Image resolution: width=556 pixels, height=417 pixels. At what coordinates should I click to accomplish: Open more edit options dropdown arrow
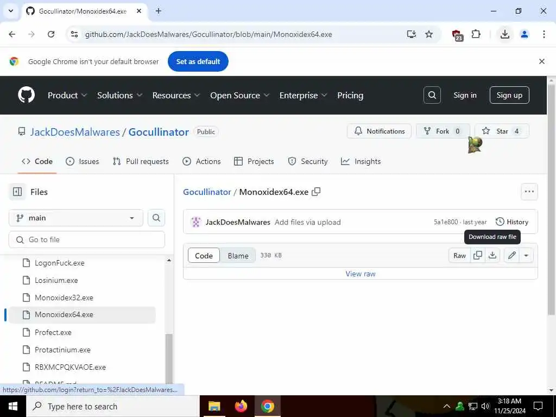[526, 255]
